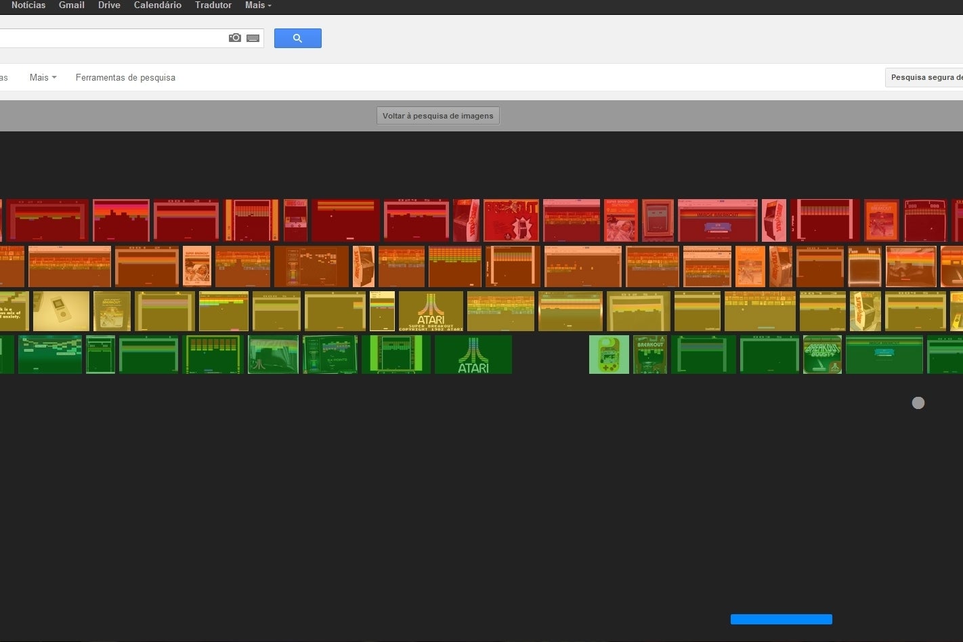The height and width of the screenshot is (642, 963).
Task: Open Notícias in the top bar
Action: click(28, 5)
